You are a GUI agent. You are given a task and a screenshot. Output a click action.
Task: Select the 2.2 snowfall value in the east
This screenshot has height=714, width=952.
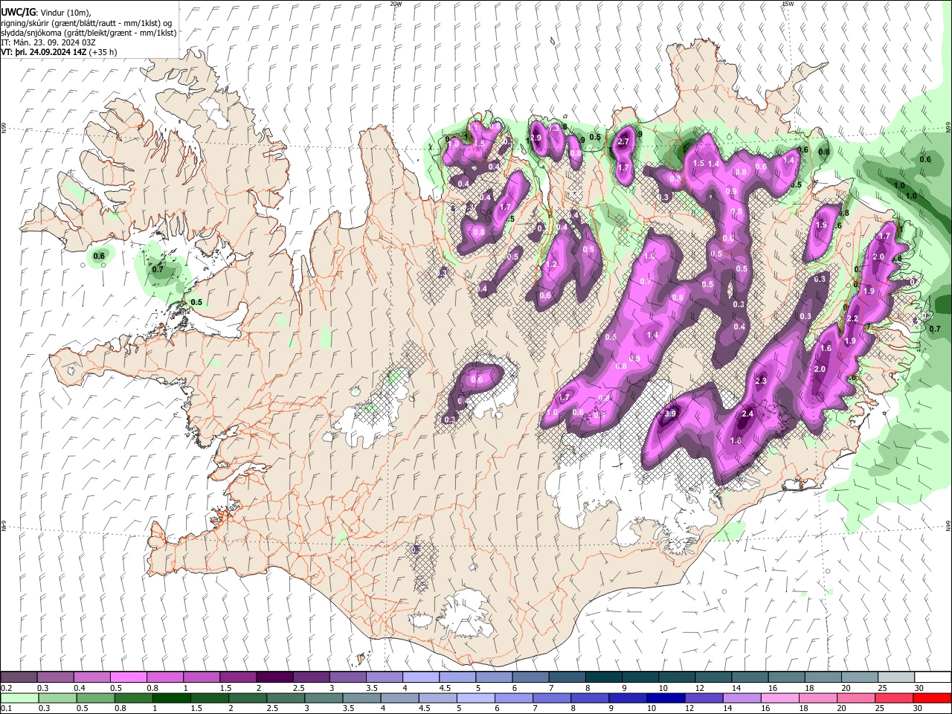(x=852, y=318)
